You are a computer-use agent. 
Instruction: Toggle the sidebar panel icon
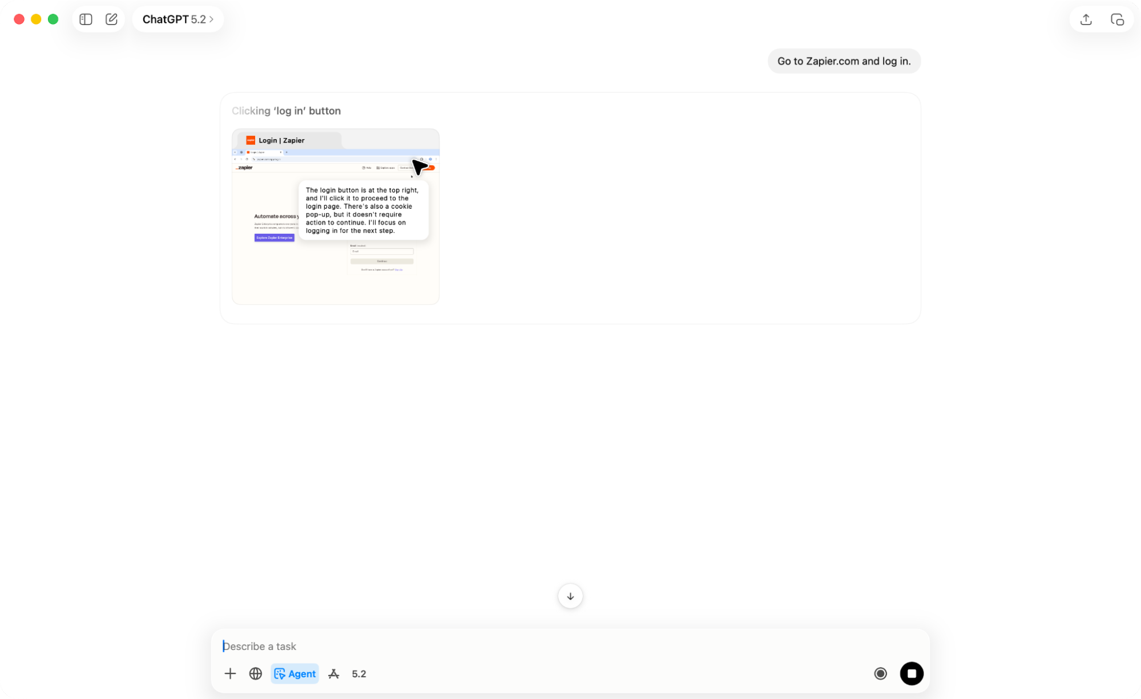pos(85,19)
